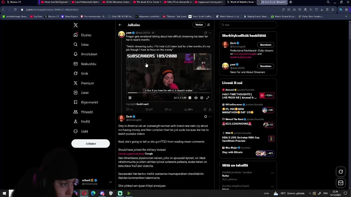Viewport: 351px width, 197px height.
Task: Open the floating Grok button
Action: (341, 172)
